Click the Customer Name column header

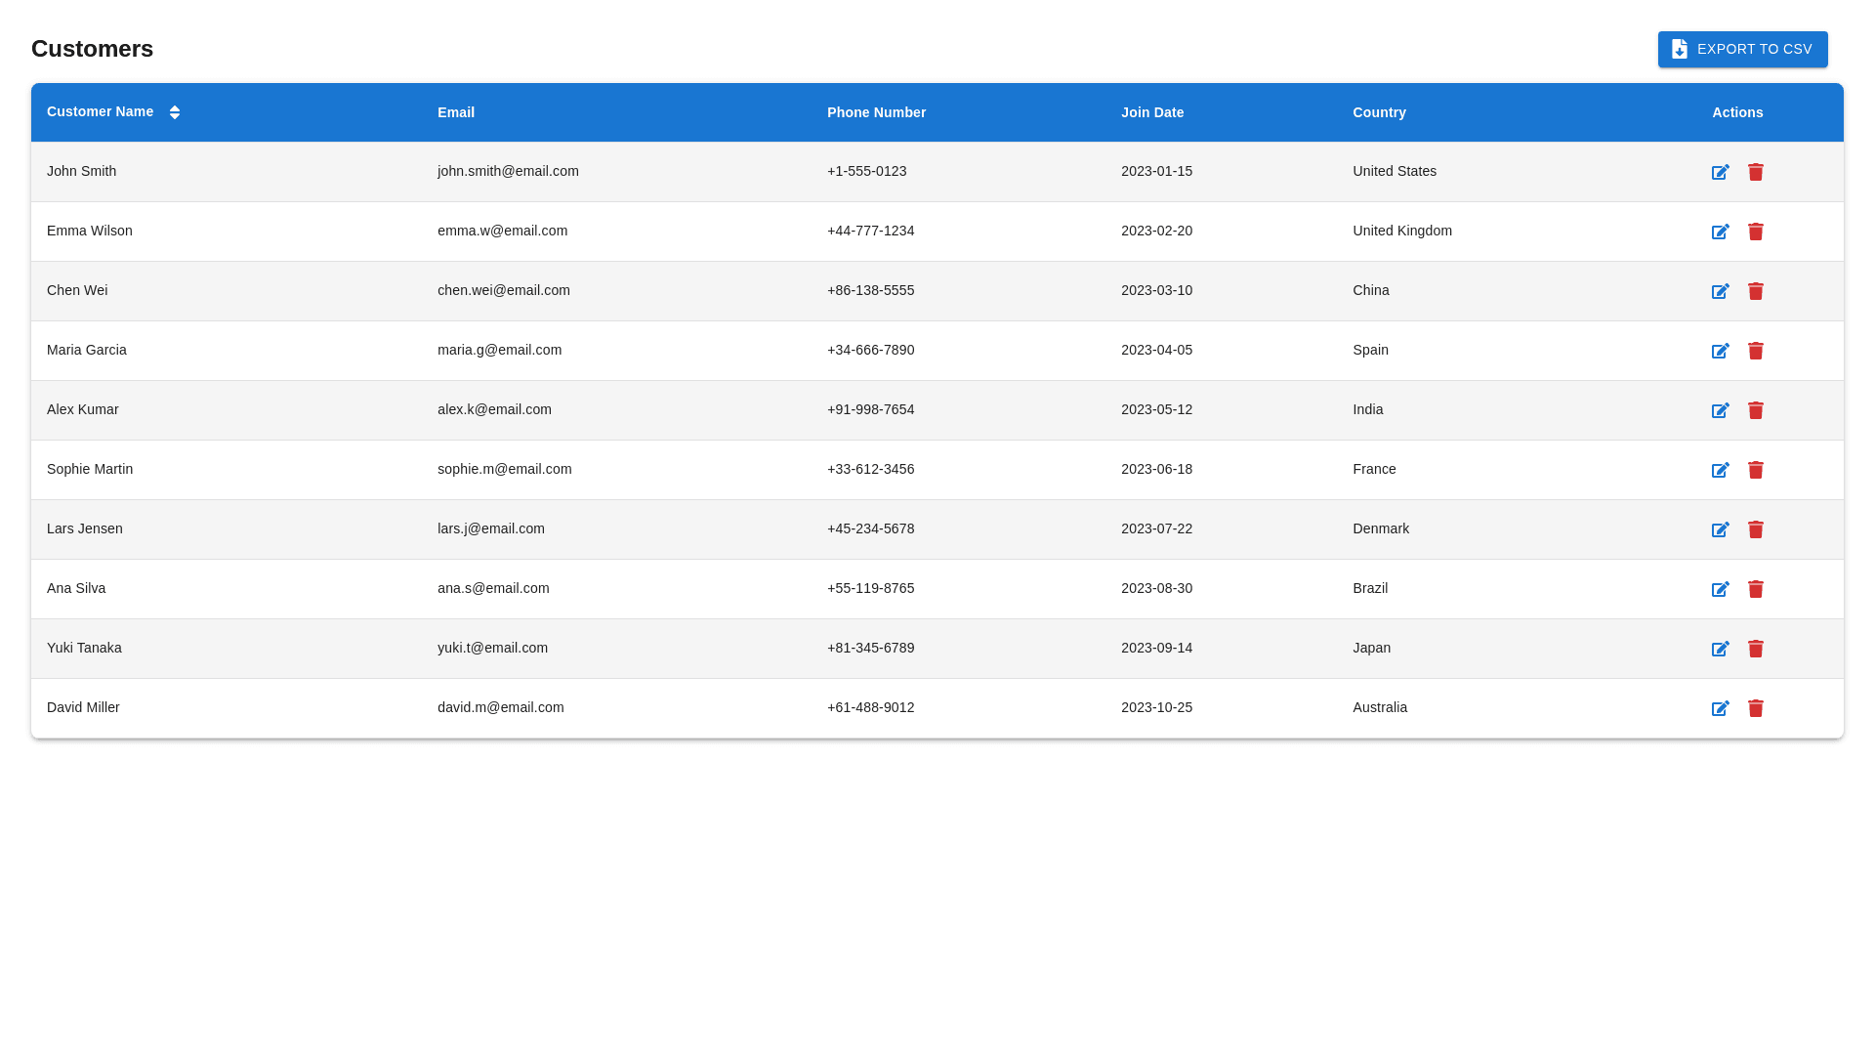100,111
